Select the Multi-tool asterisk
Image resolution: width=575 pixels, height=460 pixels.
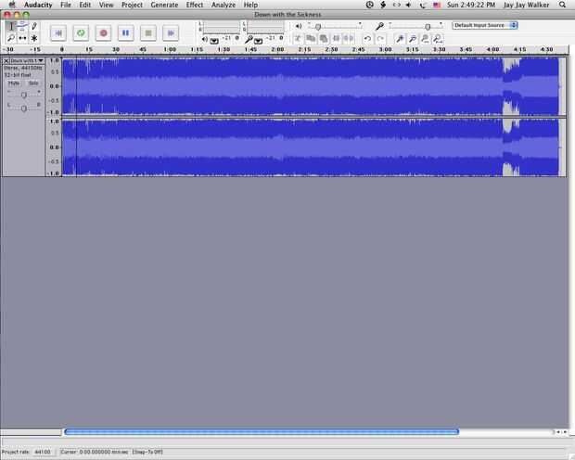point(34,38)
